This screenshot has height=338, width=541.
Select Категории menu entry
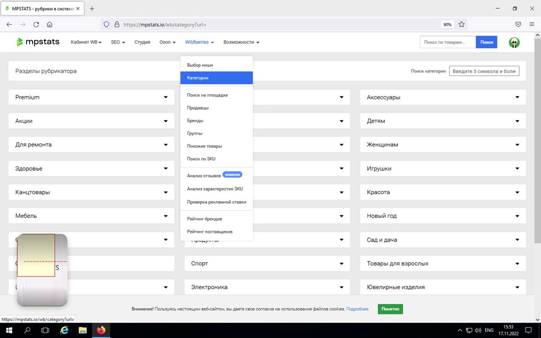tap(216, 78)
